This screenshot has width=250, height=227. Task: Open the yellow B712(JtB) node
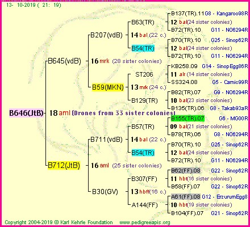pos(64,165)
